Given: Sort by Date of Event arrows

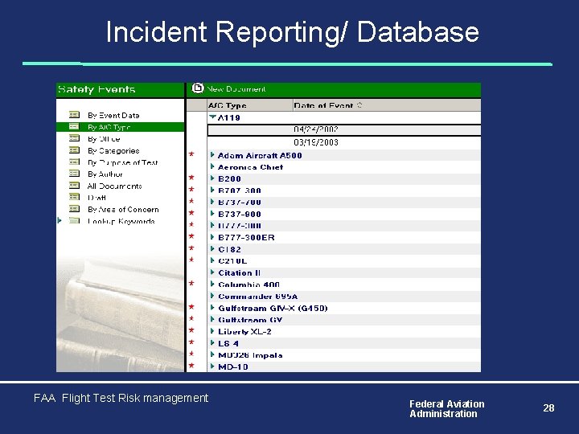Looking at the screenshot, I should point(359,105).
